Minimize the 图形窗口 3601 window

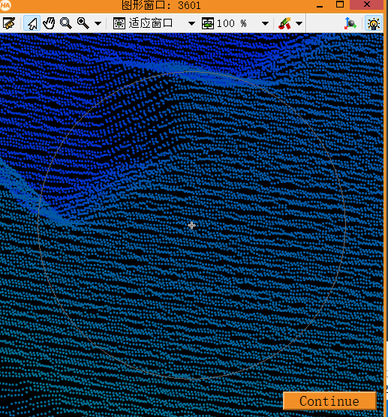[x=320, y=5]
